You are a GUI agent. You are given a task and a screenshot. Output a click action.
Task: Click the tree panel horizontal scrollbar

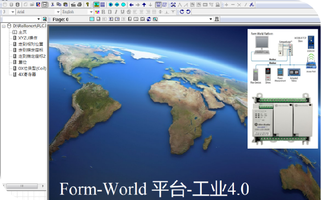click(22, 186)
